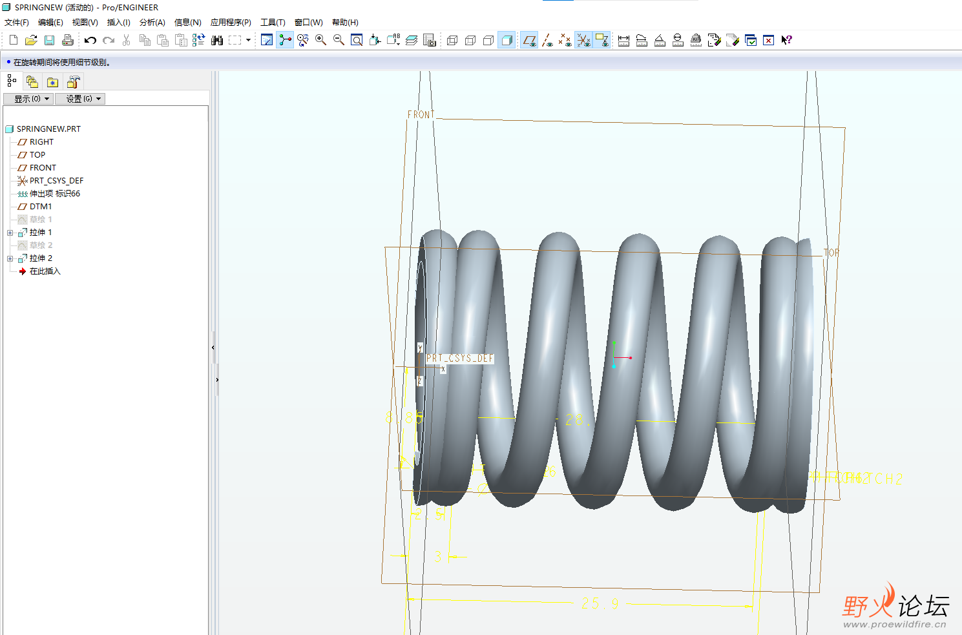
Task: Click the Layers icon in toolbar
Action: 412,40
